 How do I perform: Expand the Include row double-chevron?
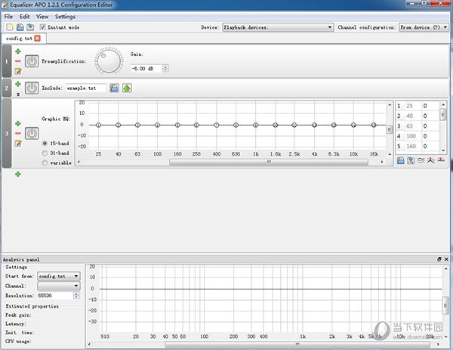click(x=18, y=94)
